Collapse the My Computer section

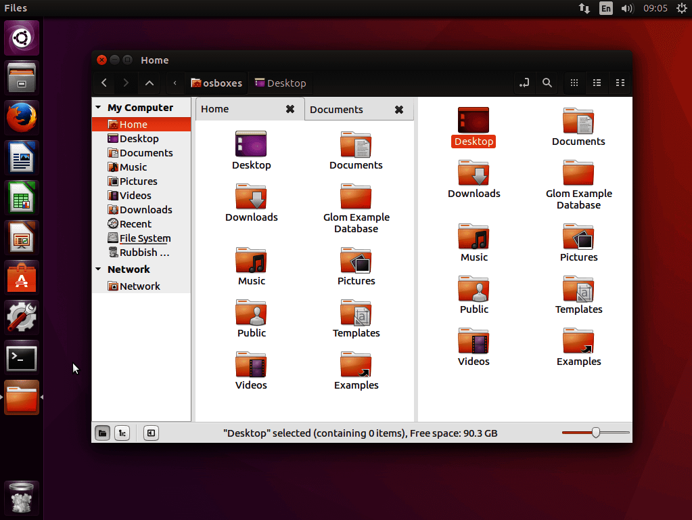pos(97,107)
